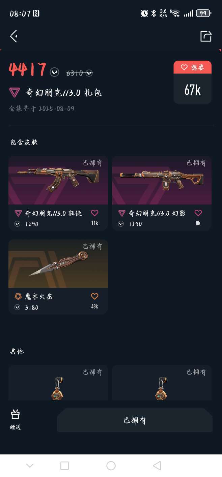Tap the back arrow icon
222x477 pixels.
point(14,36)
